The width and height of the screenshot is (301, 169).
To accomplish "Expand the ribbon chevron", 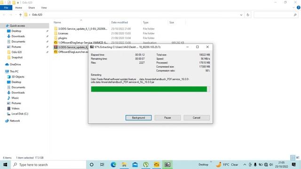I will point(293,8).
